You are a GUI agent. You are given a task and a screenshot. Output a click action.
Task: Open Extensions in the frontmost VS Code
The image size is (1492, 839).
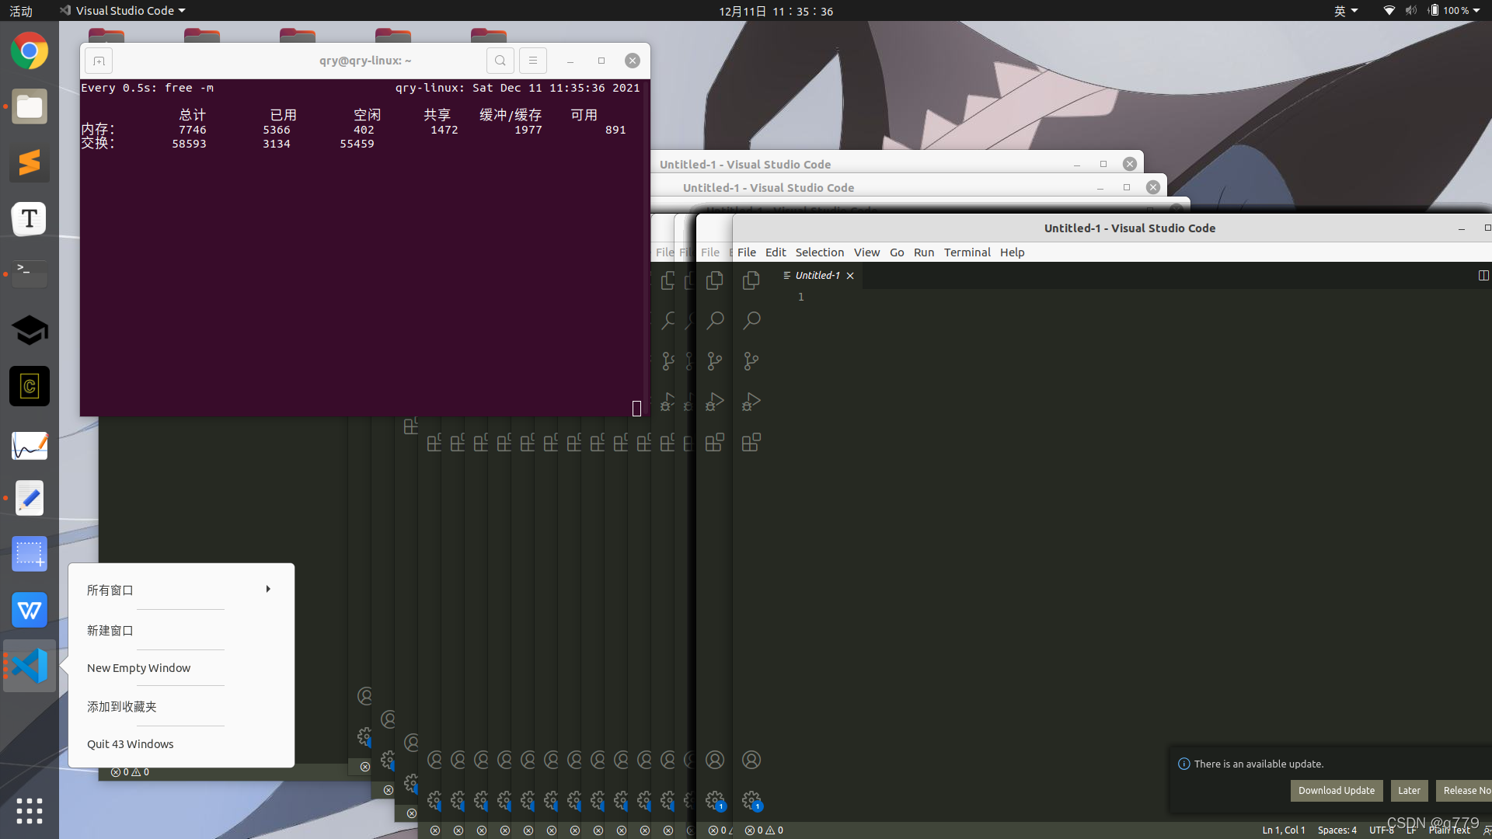coord(751,443)
